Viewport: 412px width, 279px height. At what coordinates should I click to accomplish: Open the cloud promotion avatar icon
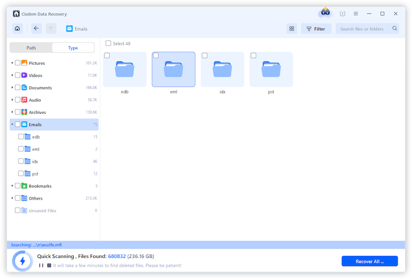pyautogui.click(x=325, y=12)
